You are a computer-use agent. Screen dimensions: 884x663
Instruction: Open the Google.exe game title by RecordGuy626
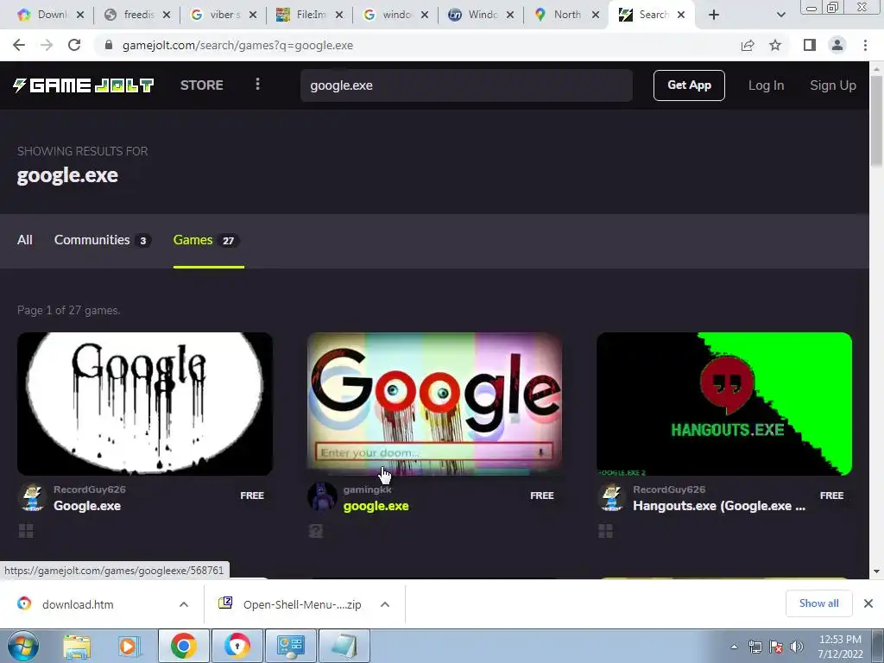87,506
